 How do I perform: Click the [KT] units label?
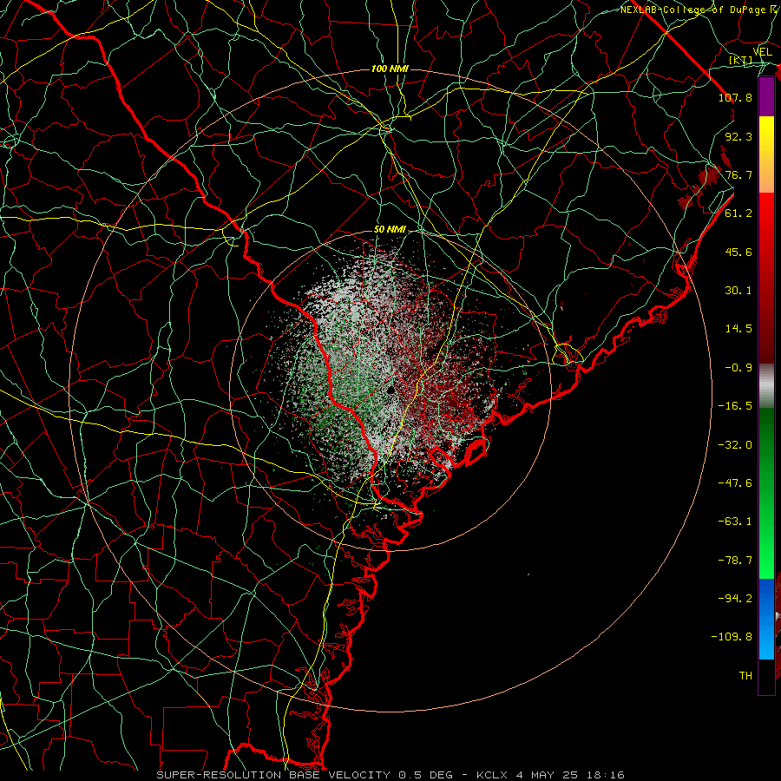tap(741, 60)
